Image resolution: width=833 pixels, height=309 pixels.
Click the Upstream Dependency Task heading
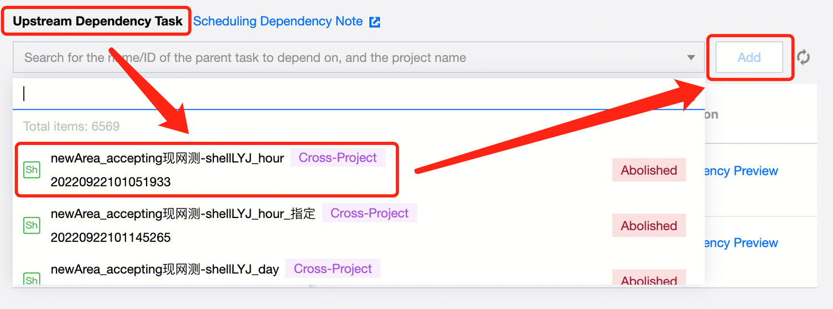[97, 22]
